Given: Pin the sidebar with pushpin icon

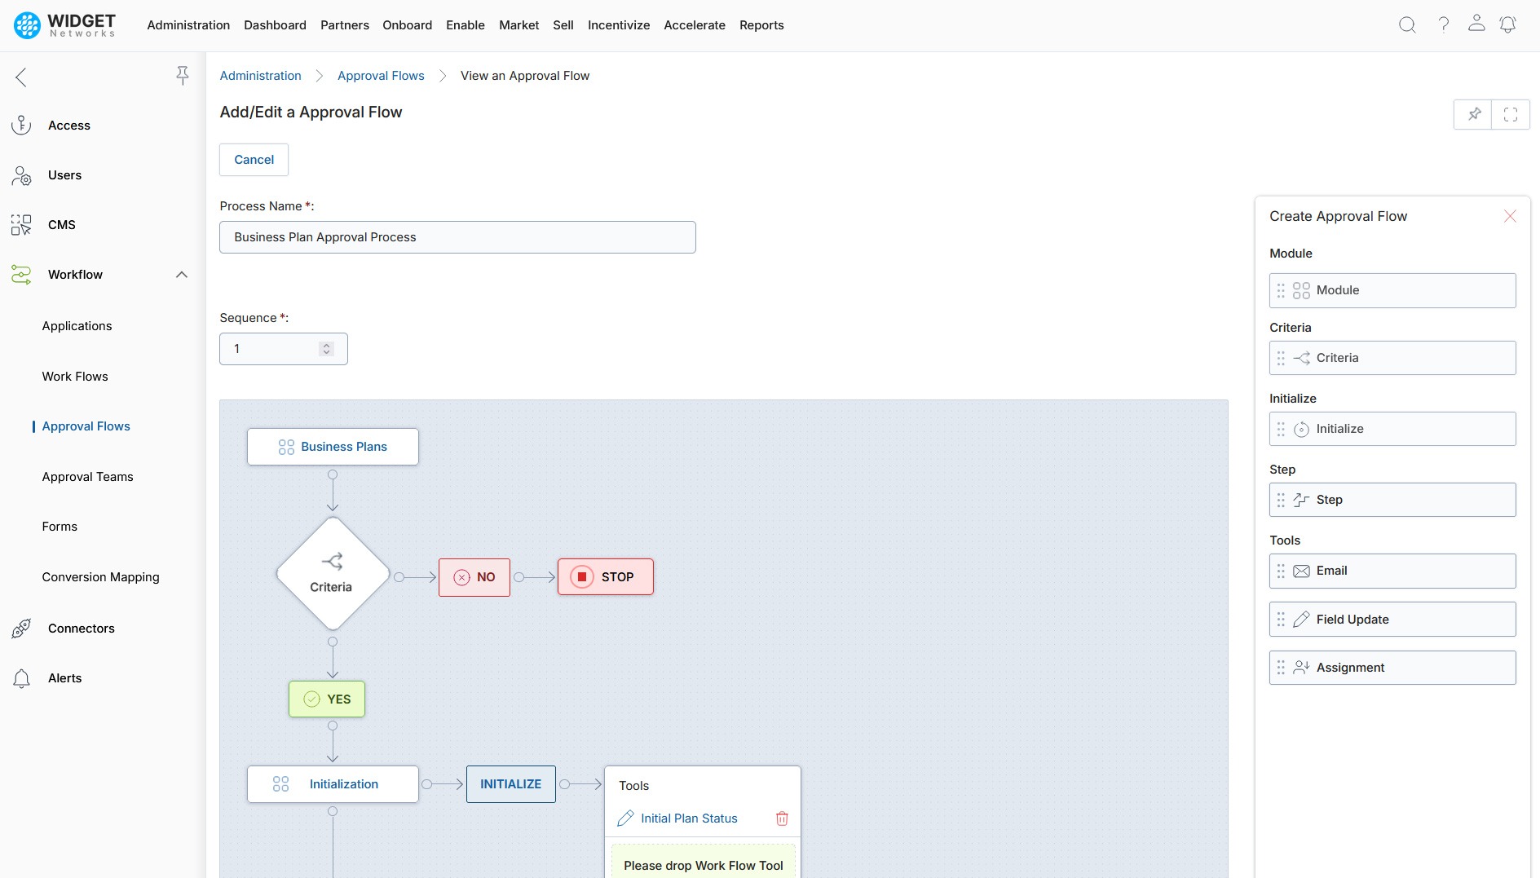Looking at the screenshot, I should (x=183, y=76).
